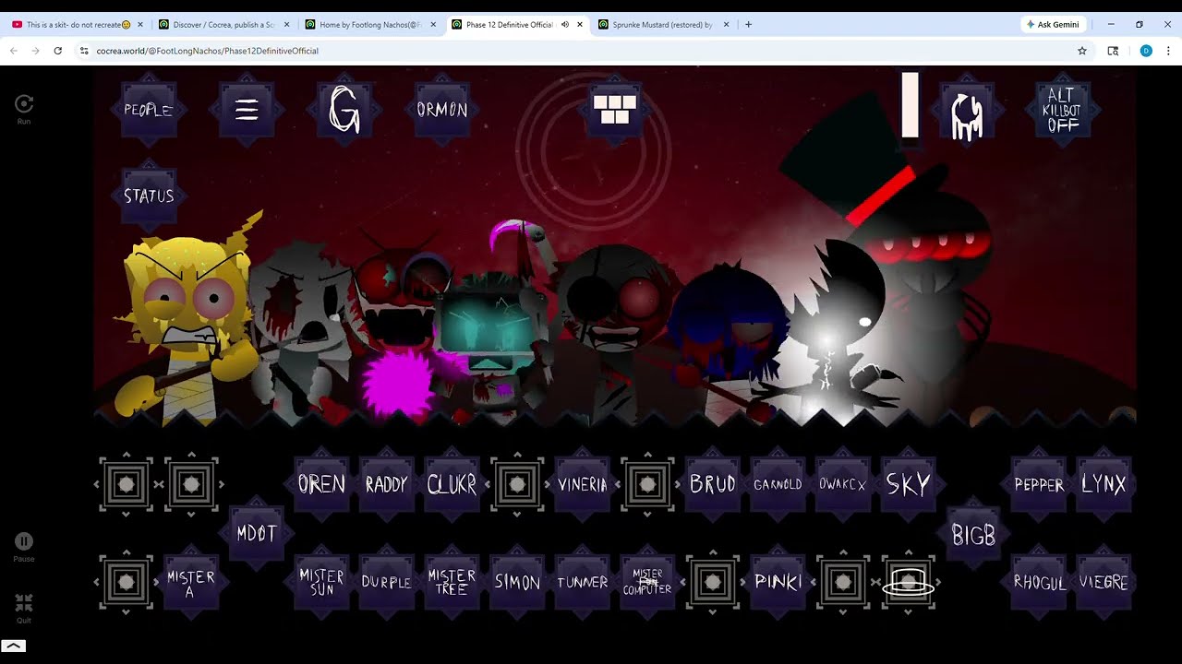
Task: Select the RADDY character tile
Action: [x=386, y=484]
